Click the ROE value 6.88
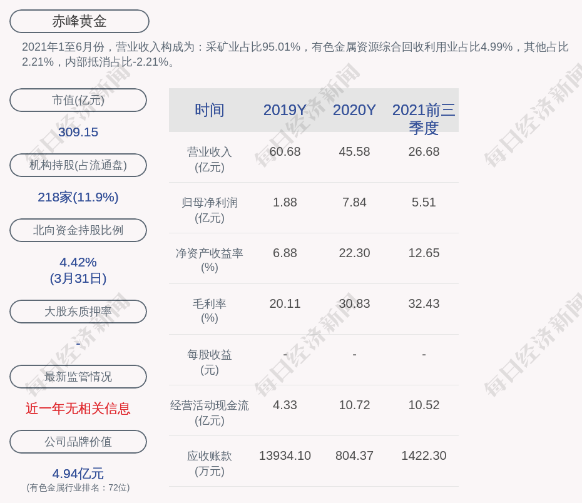 coord(285,253)
